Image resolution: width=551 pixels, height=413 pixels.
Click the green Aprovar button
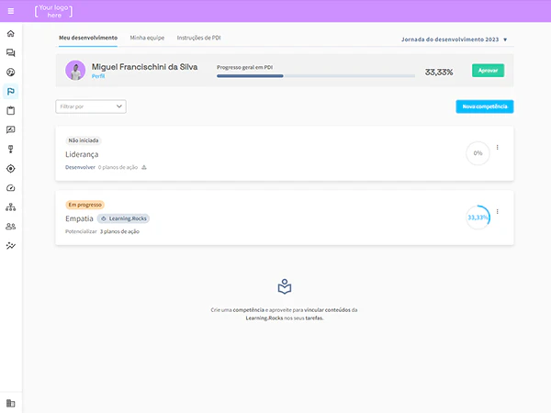pos(488,71)
